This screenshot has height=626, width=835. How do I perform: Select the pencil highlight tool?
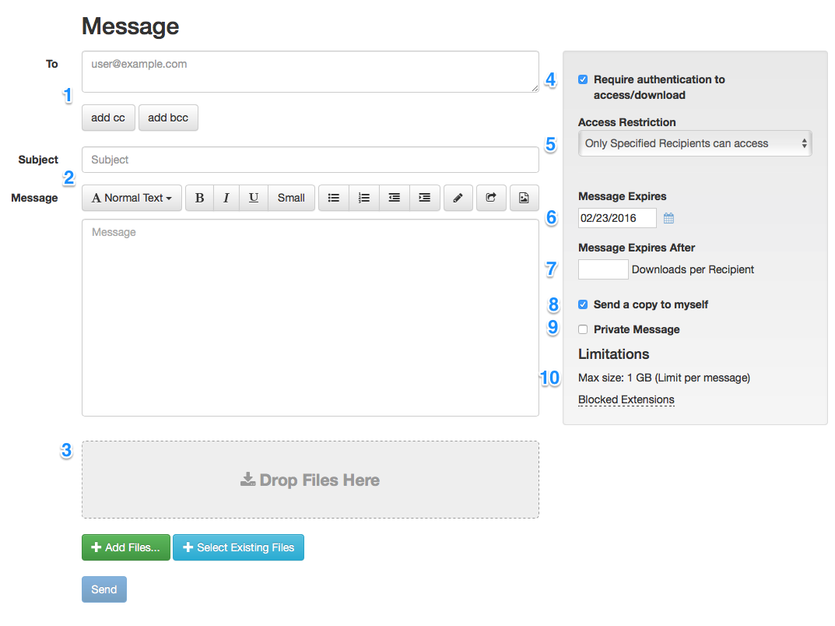458,198
